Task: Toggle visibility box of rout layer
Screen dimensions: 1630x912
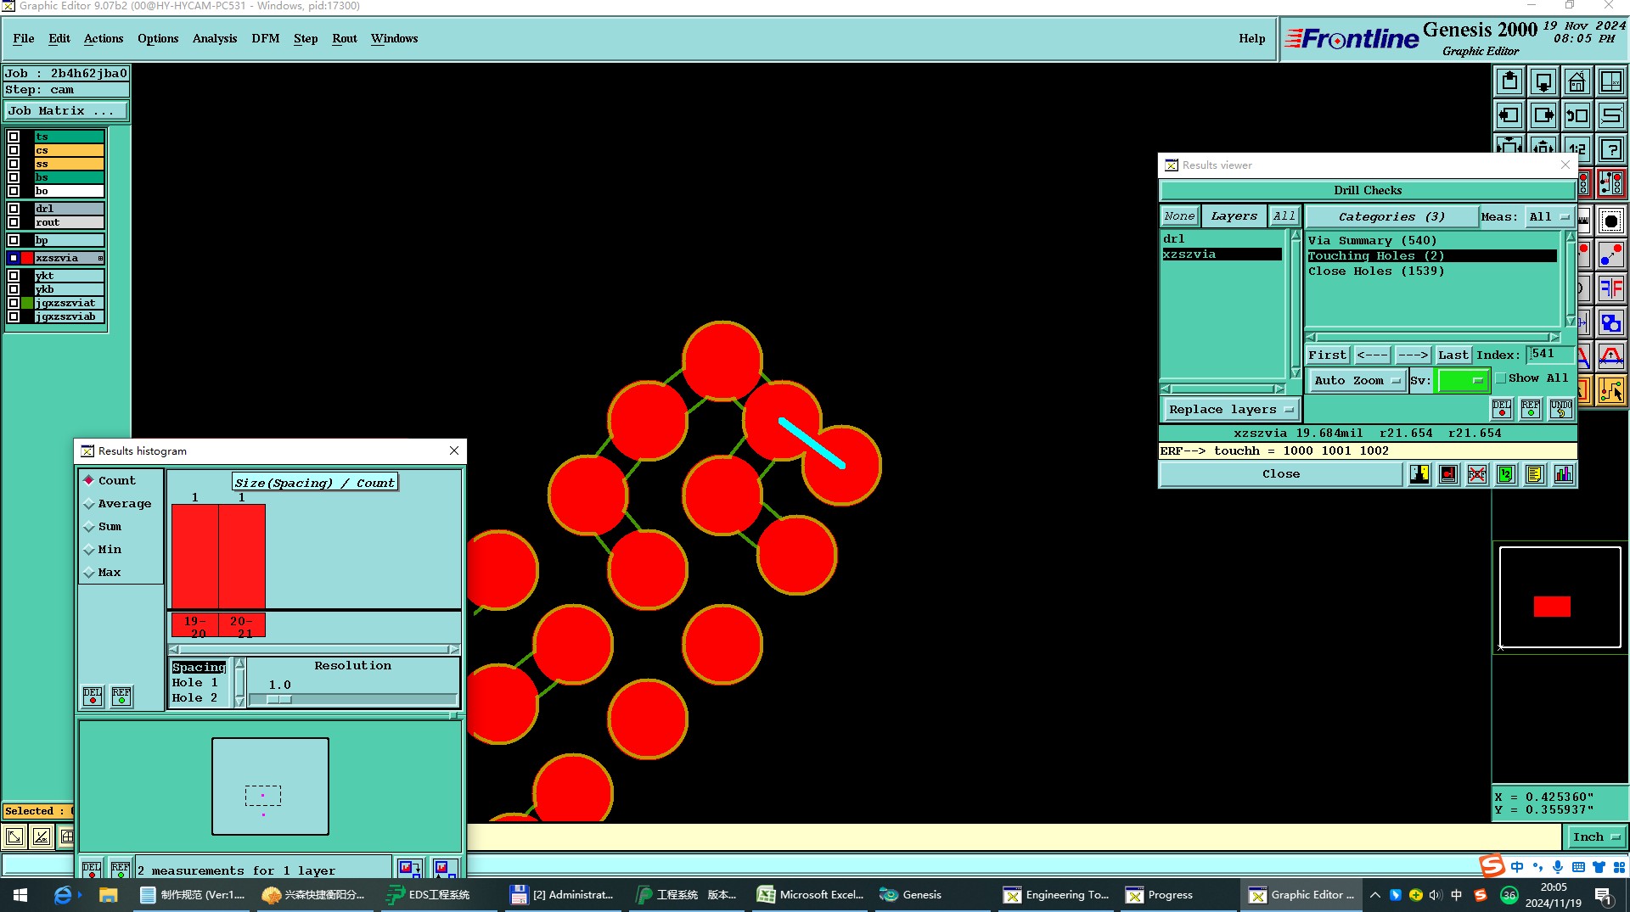Action: 14,222
